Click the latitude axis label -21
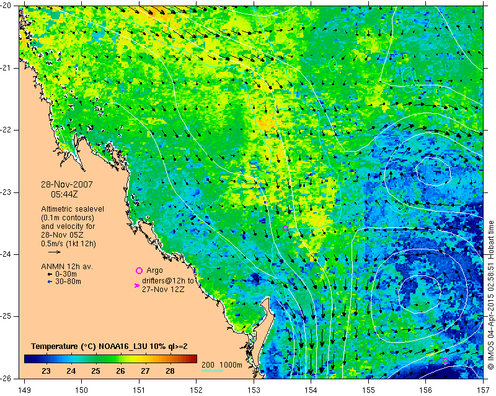This screenshot has width=496, height=396. click(x=6, y=68)
